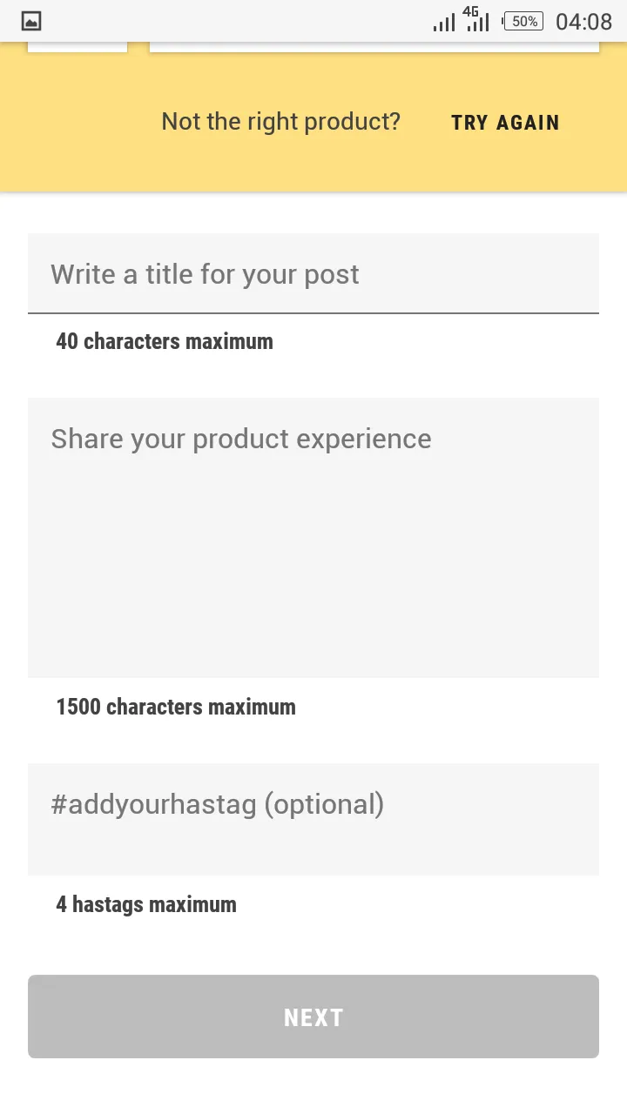The width and height of the screenshot is (627, 1114).
Task: Tap the 'Not the right product?' text
Action: tap(280, 122)
